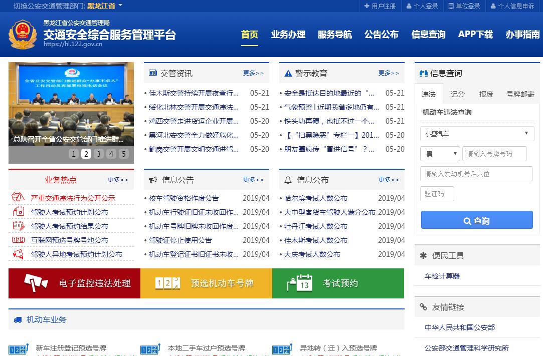Click 更多 in the 交管资讯 section
543x356 pixels.
[253, 73]
